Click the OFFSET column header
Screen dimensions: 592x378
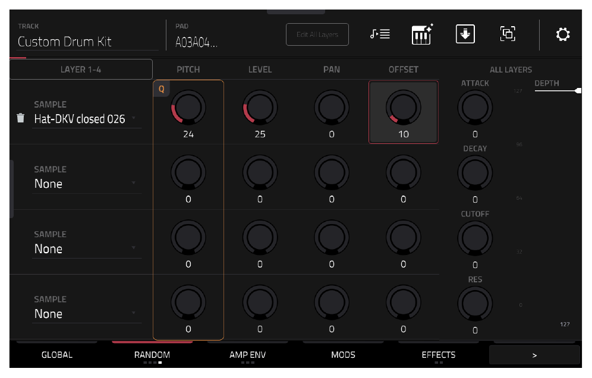pos(403,70)
